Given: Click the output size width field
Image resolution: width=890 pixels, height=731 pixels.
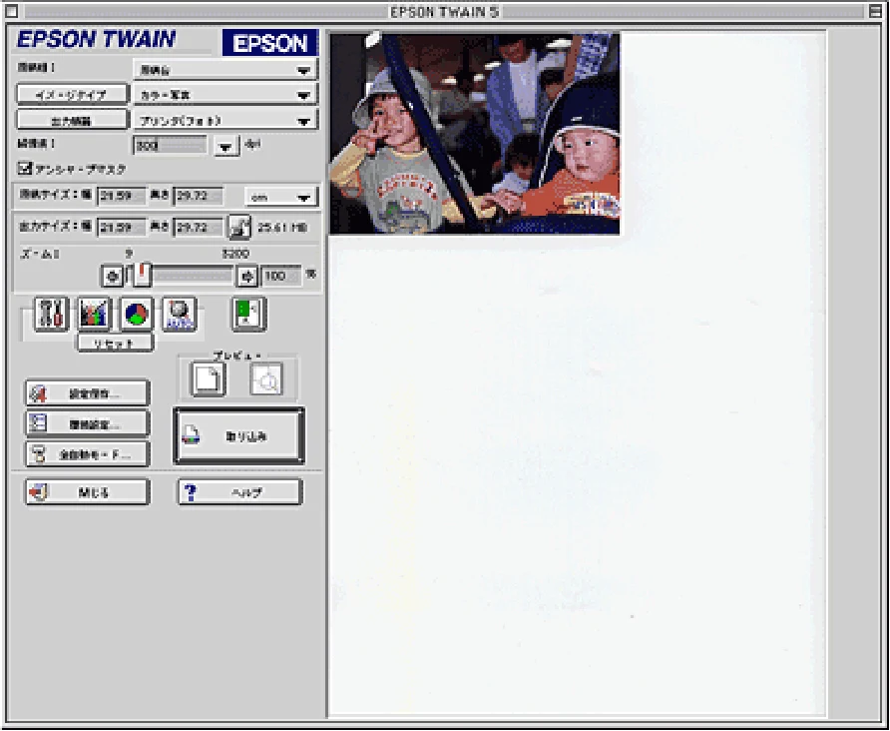Looking at the screenshot, I should pos(121,228).
